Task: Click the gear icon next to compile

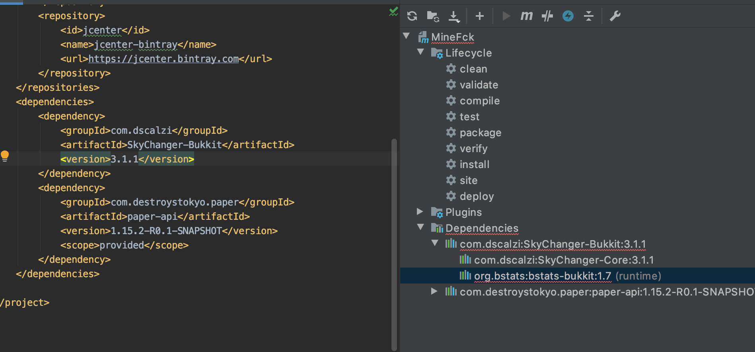Action: tap(451, 100)
